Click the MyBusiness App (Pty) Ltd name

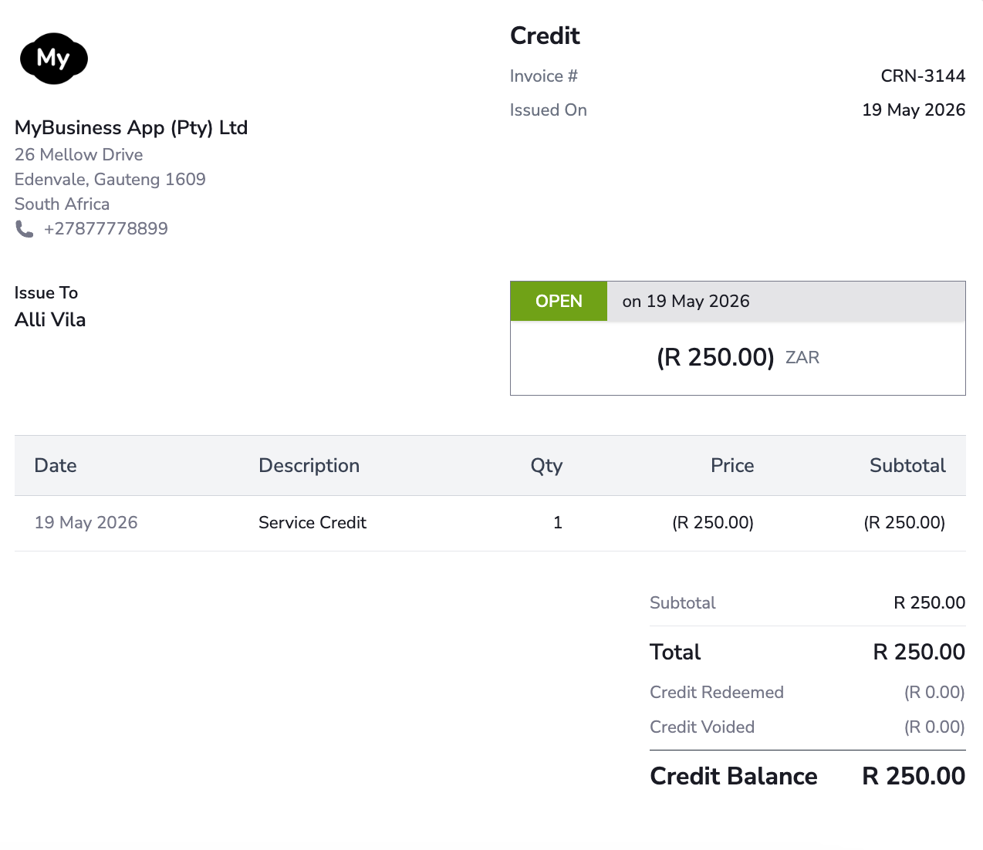131,127
